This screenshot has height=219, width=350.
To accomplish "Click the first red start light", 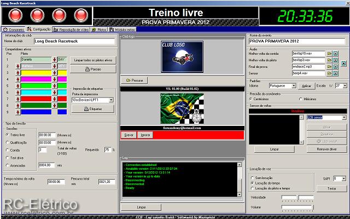I will point(15,15).
